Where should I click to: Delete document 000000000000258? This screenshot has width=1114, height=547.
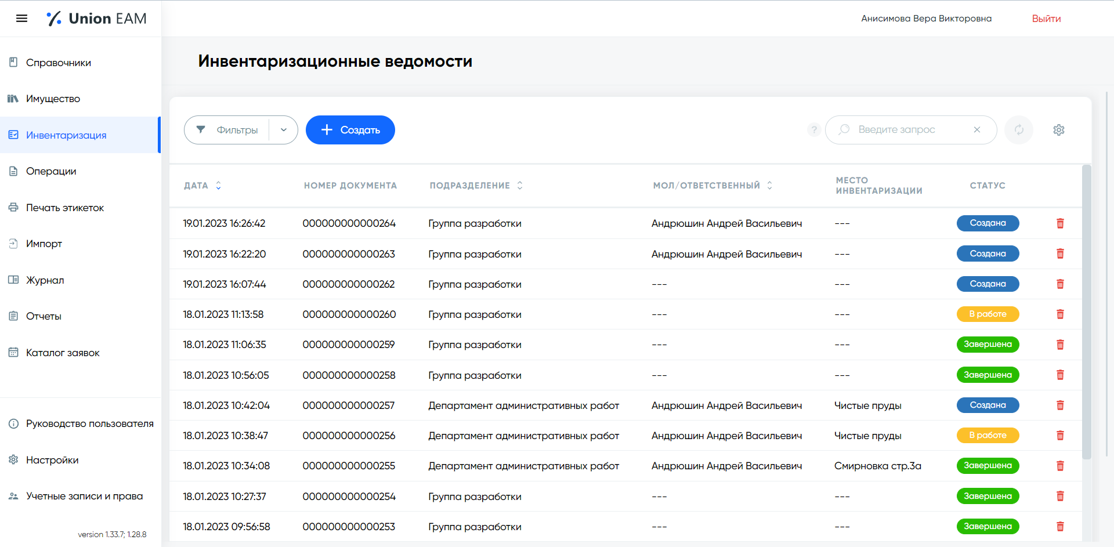(1060, 375)
